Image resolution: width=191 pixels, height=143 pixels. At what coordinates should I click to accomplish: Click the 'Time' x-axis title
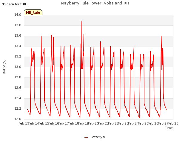169,128
